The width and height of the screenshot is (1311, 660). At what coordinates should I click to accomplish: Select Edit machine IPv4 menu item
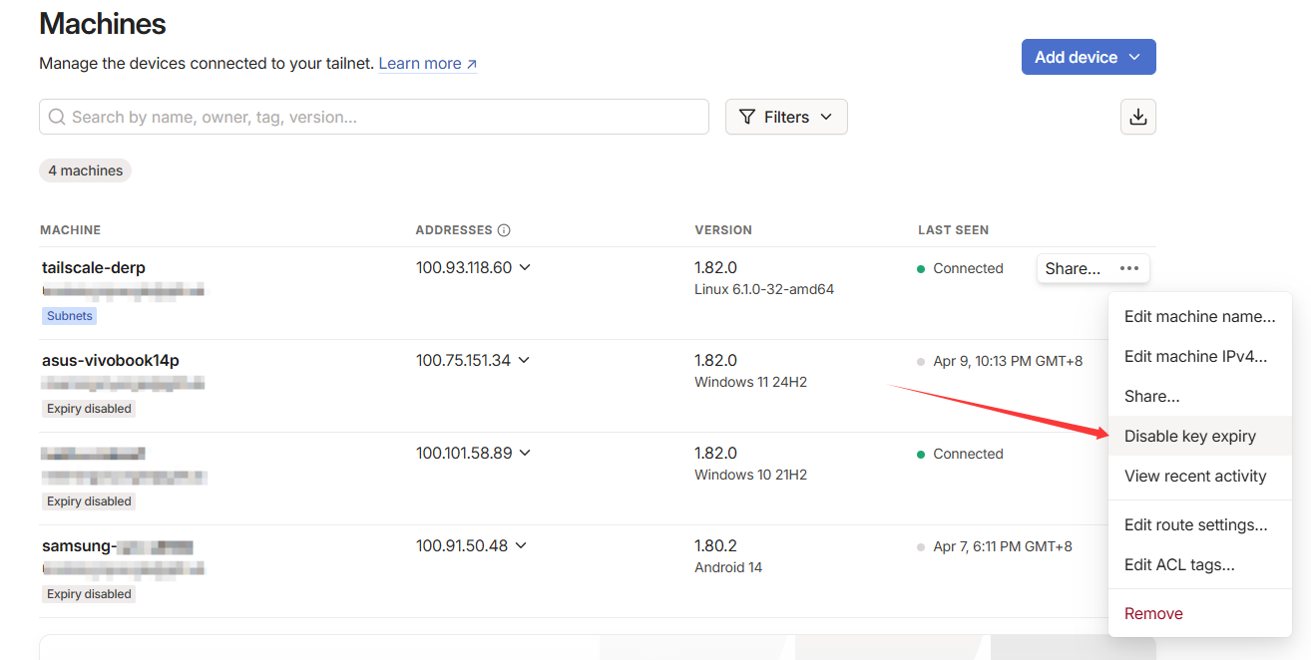pos(1200,357)
